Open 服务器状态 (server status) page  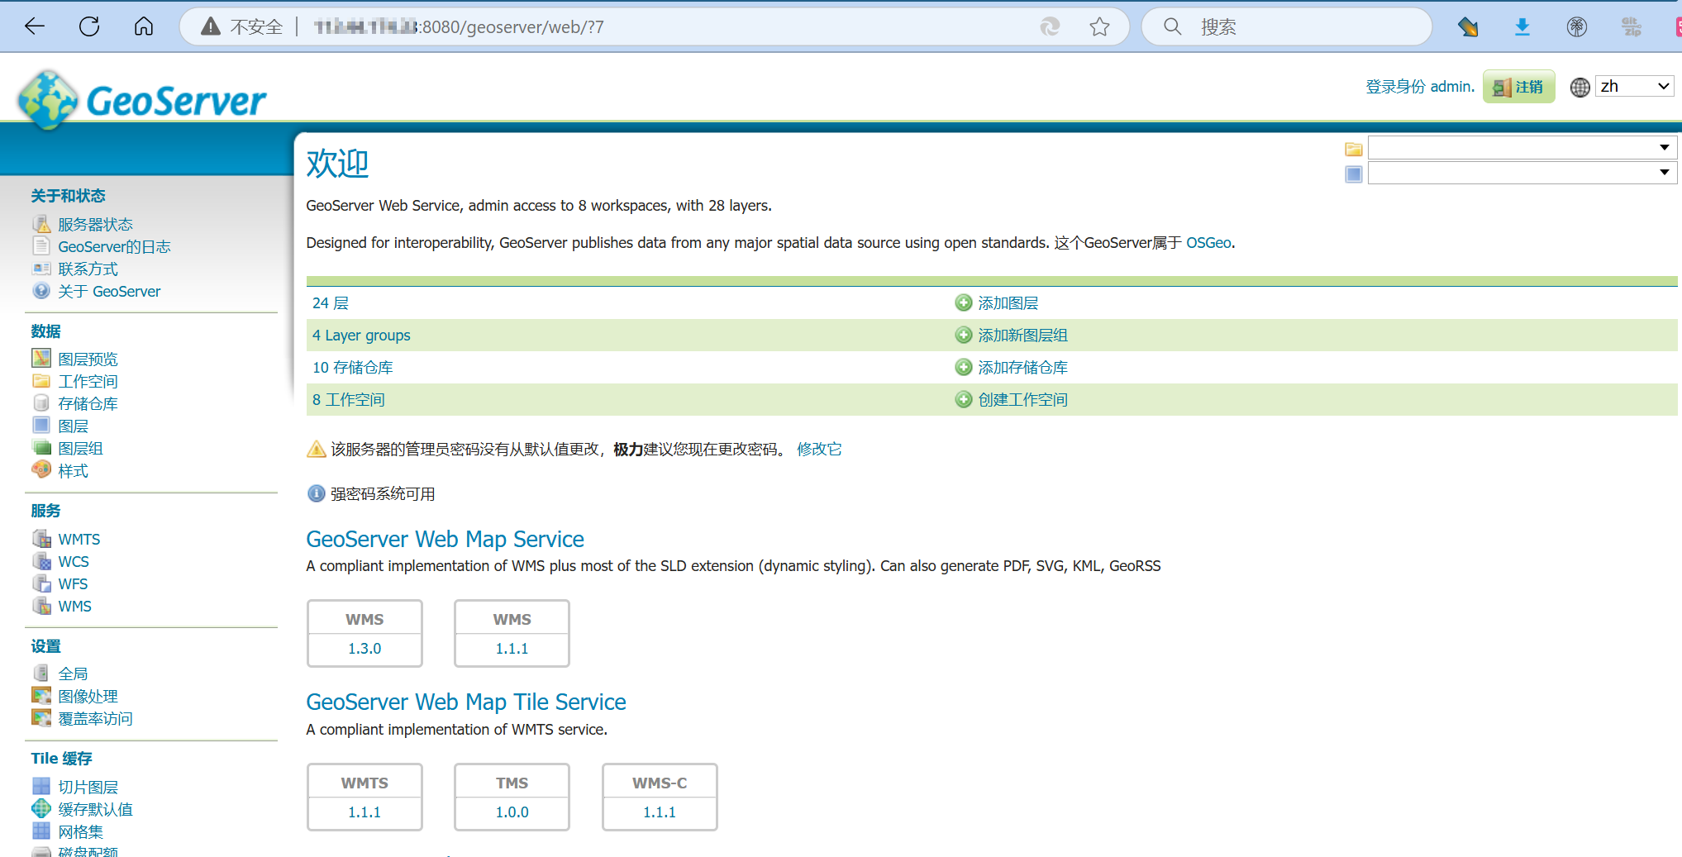click(93, 223)
